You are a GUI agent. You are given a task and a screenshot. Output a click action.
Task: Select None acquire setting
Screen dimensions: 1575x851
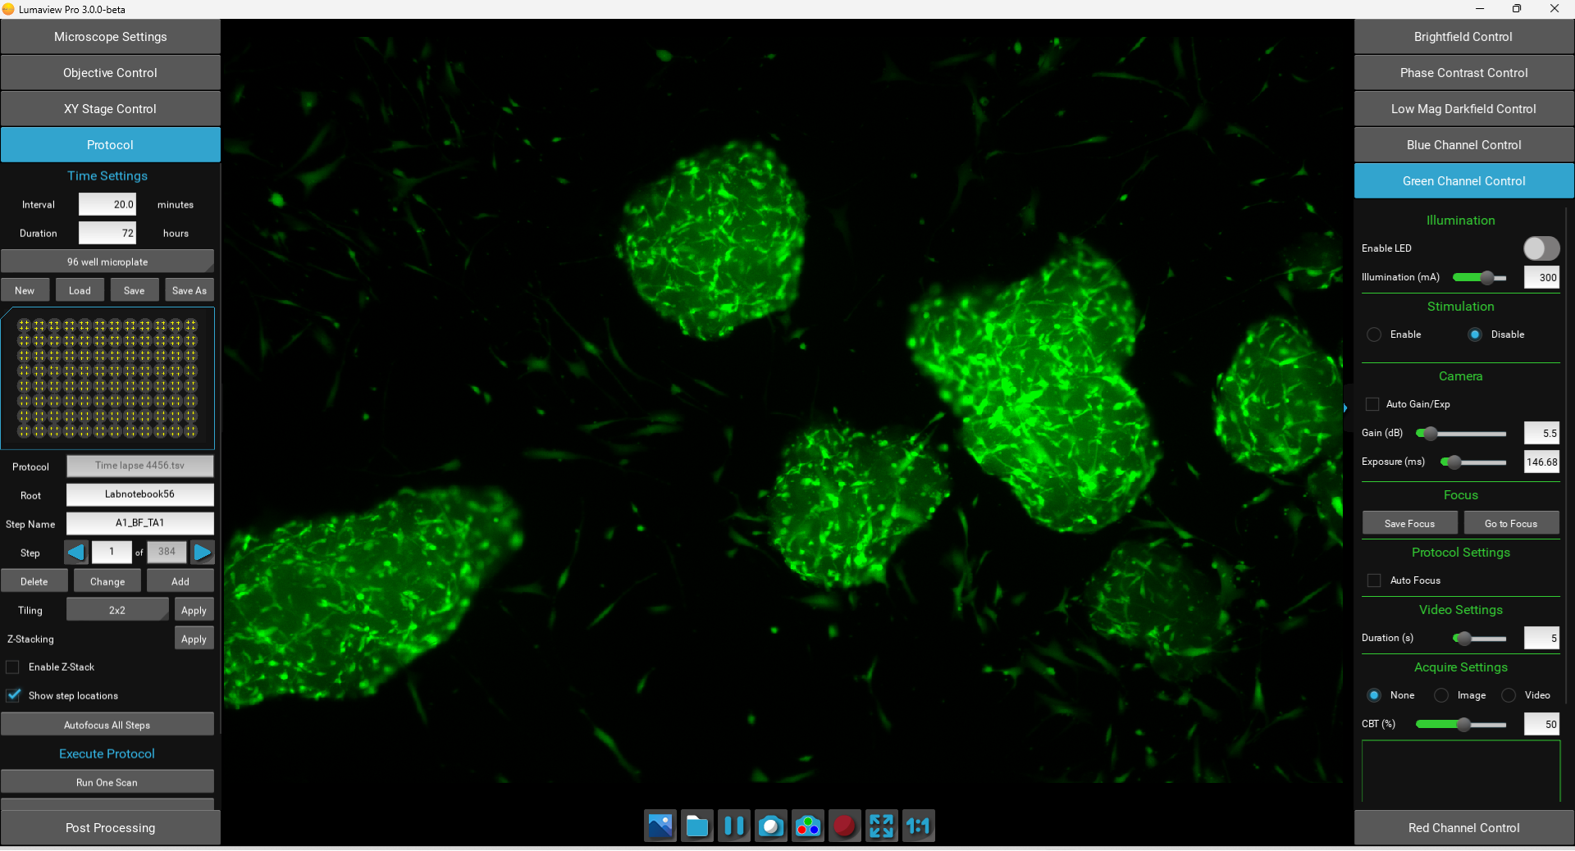pos(1374,695)
